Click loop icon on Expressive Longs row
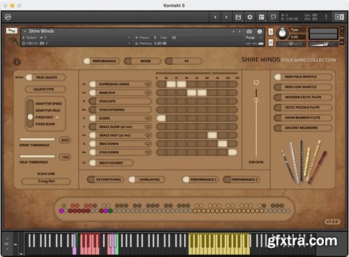This screenshot has width=349, height=257. click(147, 84)
